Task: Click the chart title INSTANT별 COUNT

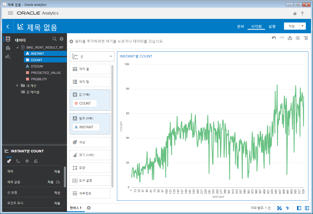Action: point(136,56)
